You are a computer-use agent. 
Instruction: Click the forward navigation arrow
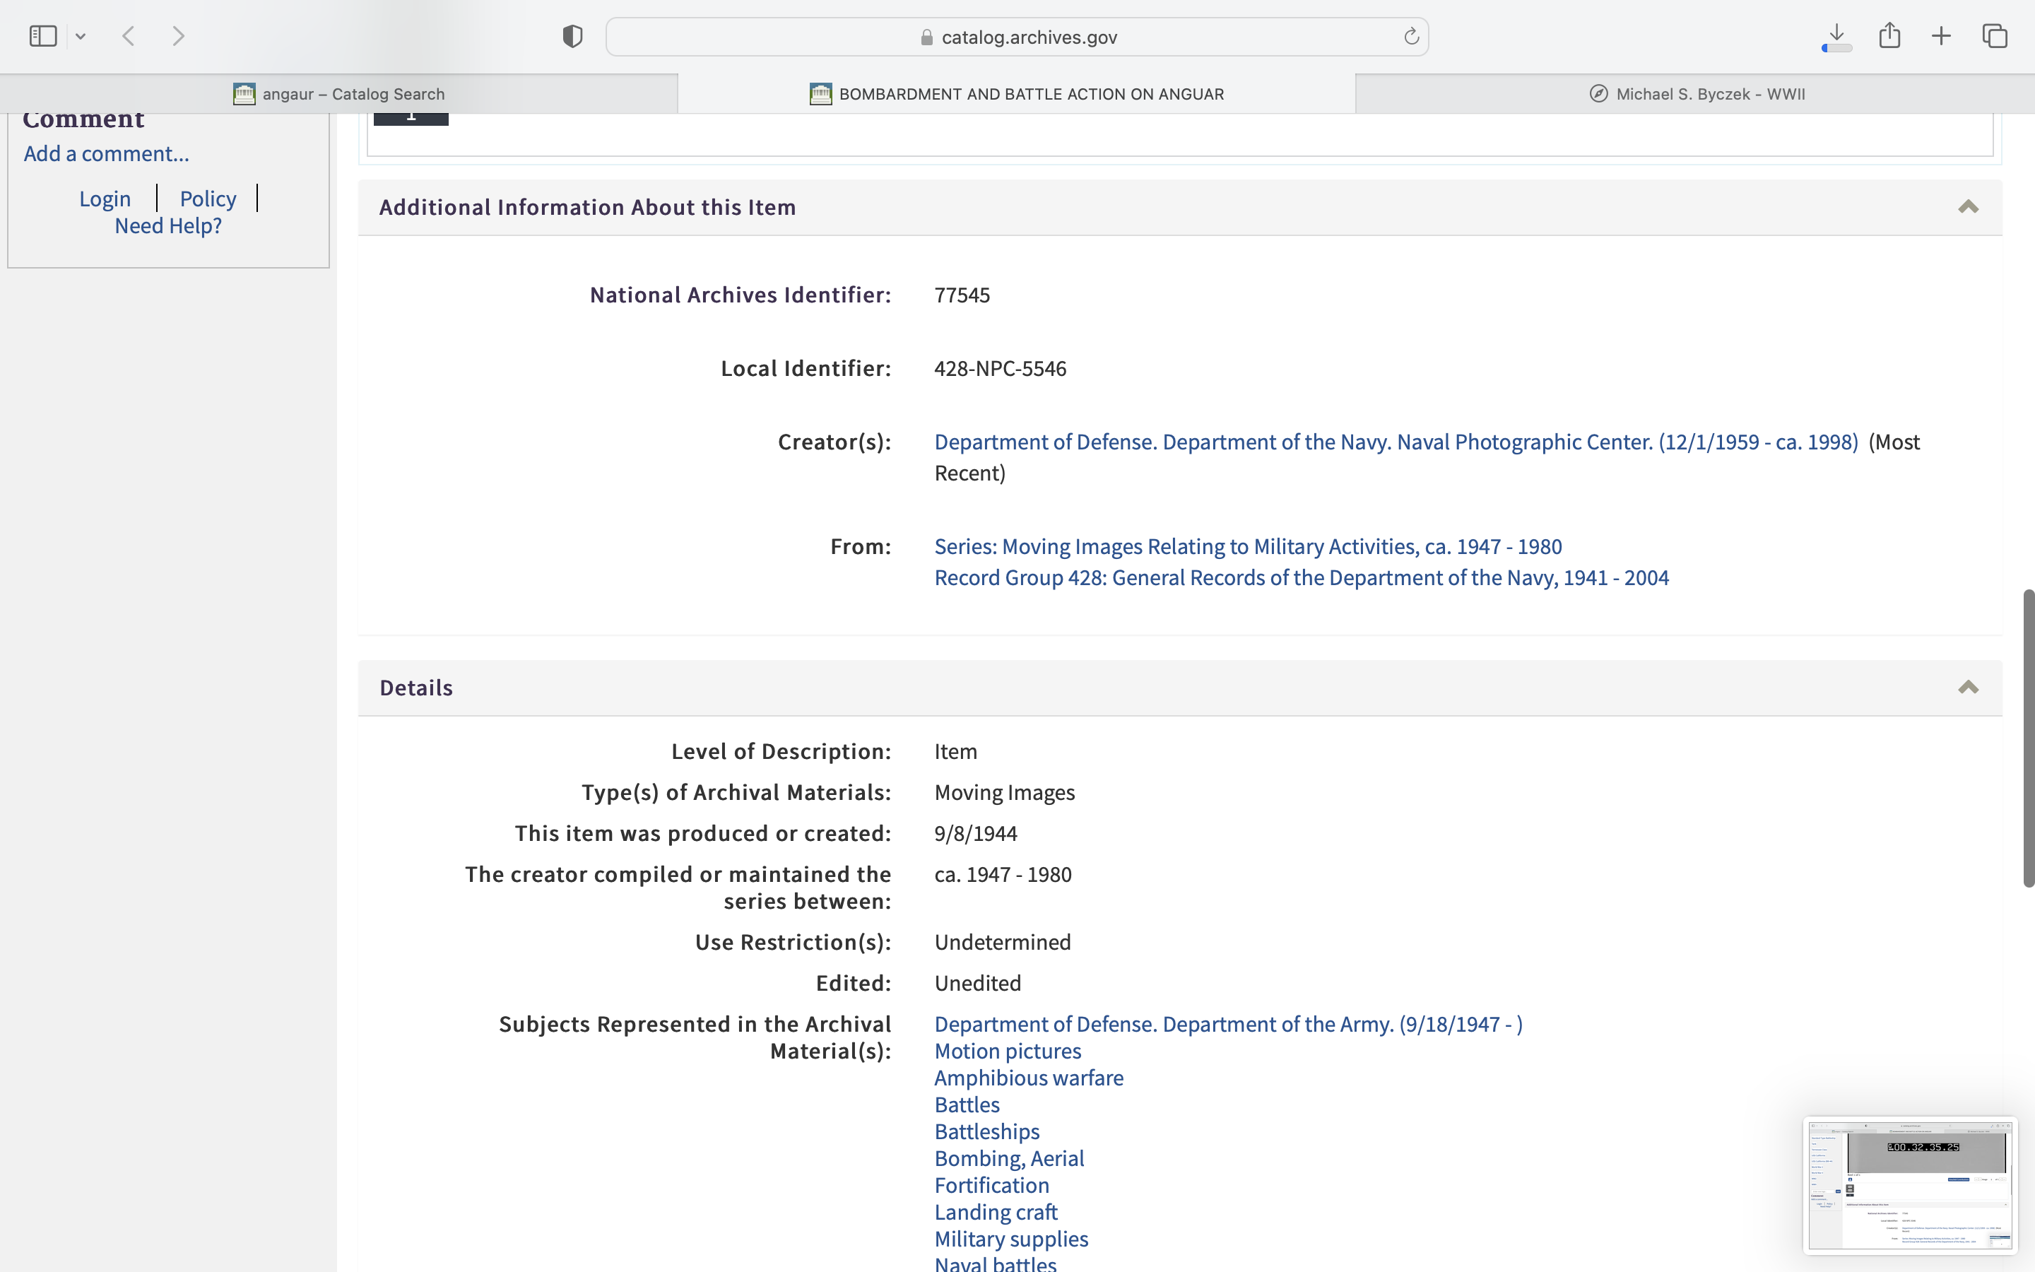click(178, 36)
